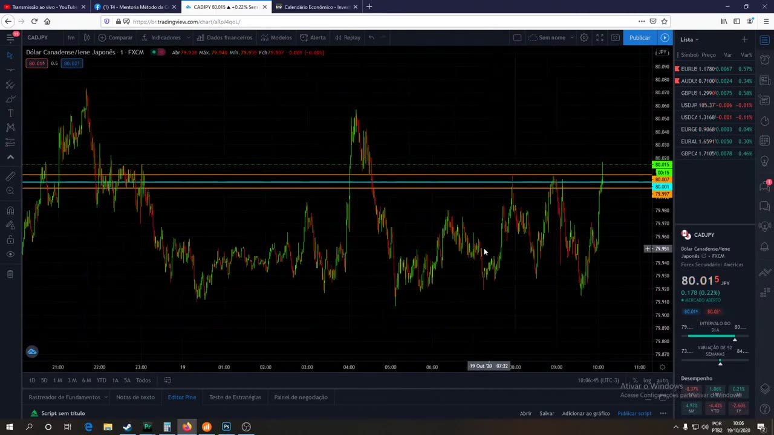
Task: Click the Indicadores button
Action: (161, 37)
